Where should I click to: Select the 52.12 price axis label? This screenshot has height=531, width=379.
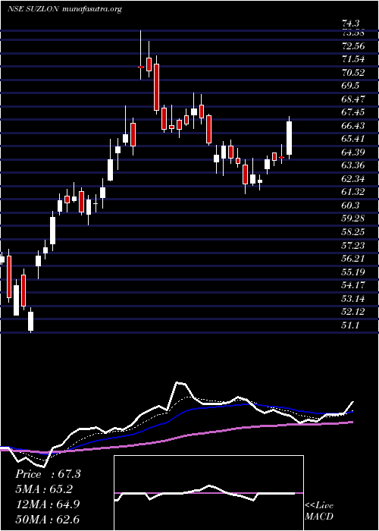354,312
